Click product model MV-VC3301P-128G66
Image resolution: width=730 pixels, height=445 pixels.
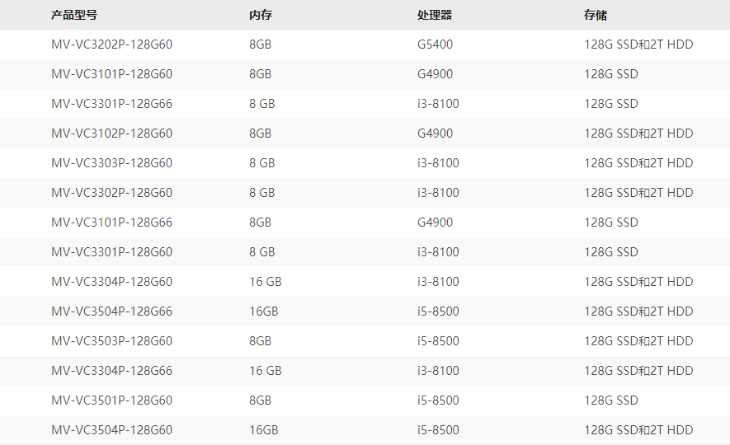[x=111, y=104]
